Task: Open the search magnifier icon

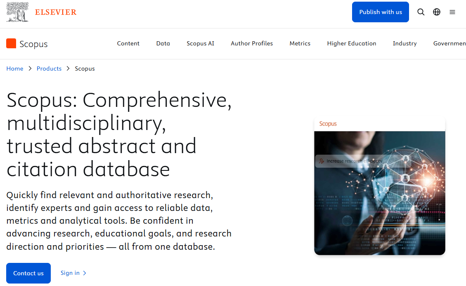Action: (421, 12)
